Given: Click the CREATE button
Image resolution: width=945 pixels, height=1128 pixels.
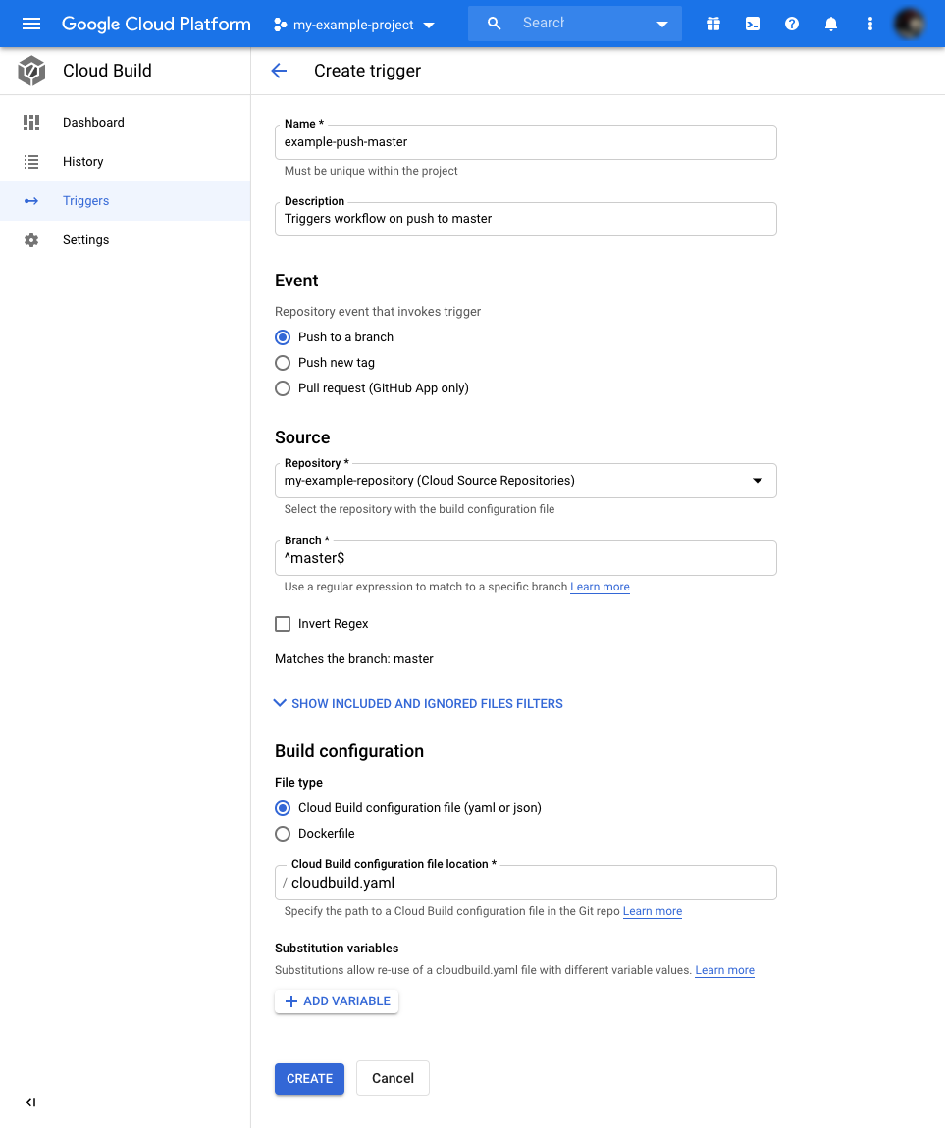Looking at the screenshot, I should click(309, 1078).
